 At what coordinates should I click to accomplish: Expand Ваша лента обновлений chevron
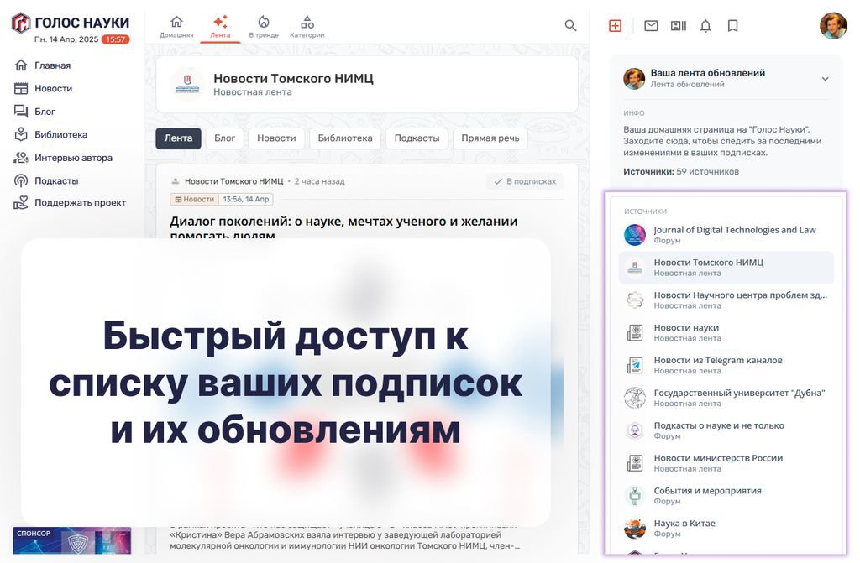pyautogui.click(x=825, y=79)
